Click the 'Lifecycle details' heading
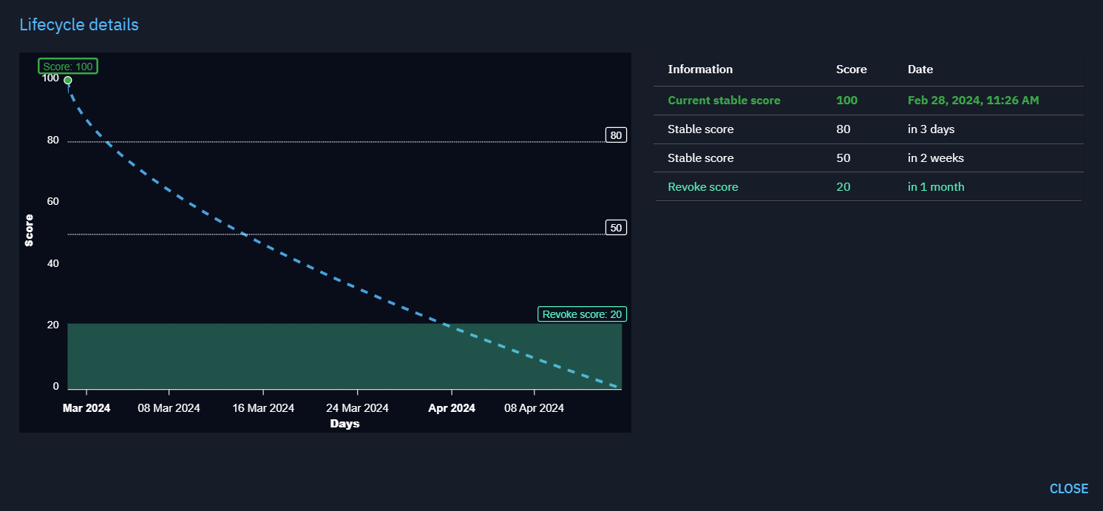 point(79,24)
